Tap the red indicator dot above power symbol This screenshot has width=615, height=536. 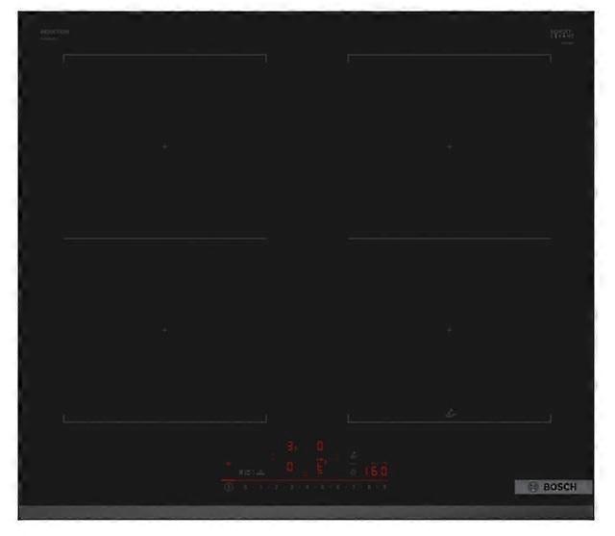tap(229, 464)
